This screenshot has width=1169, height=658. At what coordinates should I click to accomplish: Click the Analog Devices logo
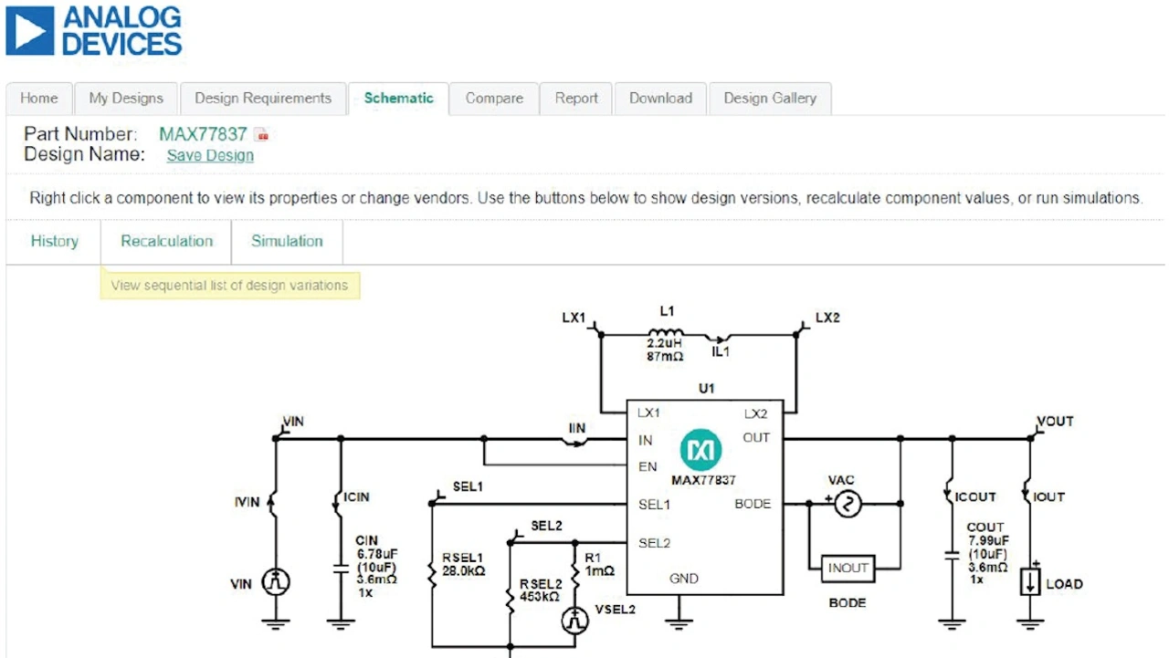coord(94,30)
